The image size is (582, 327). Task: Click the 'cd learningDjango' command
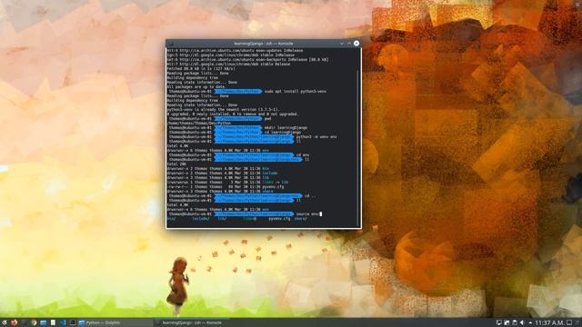(x=283, y=132)
